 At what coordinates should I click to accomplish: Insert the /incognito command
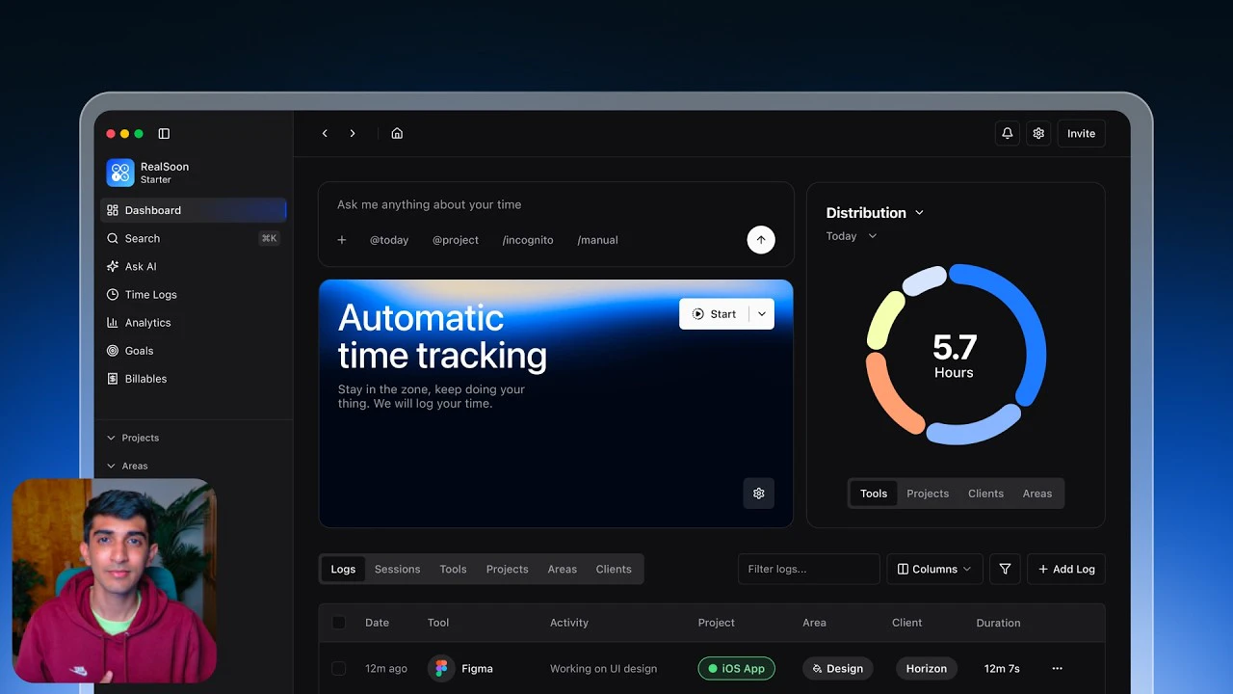528,240
